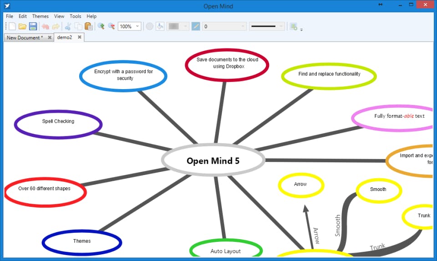Select the Save documents to the cloud node
437x261 pixels.
(227, 65)
